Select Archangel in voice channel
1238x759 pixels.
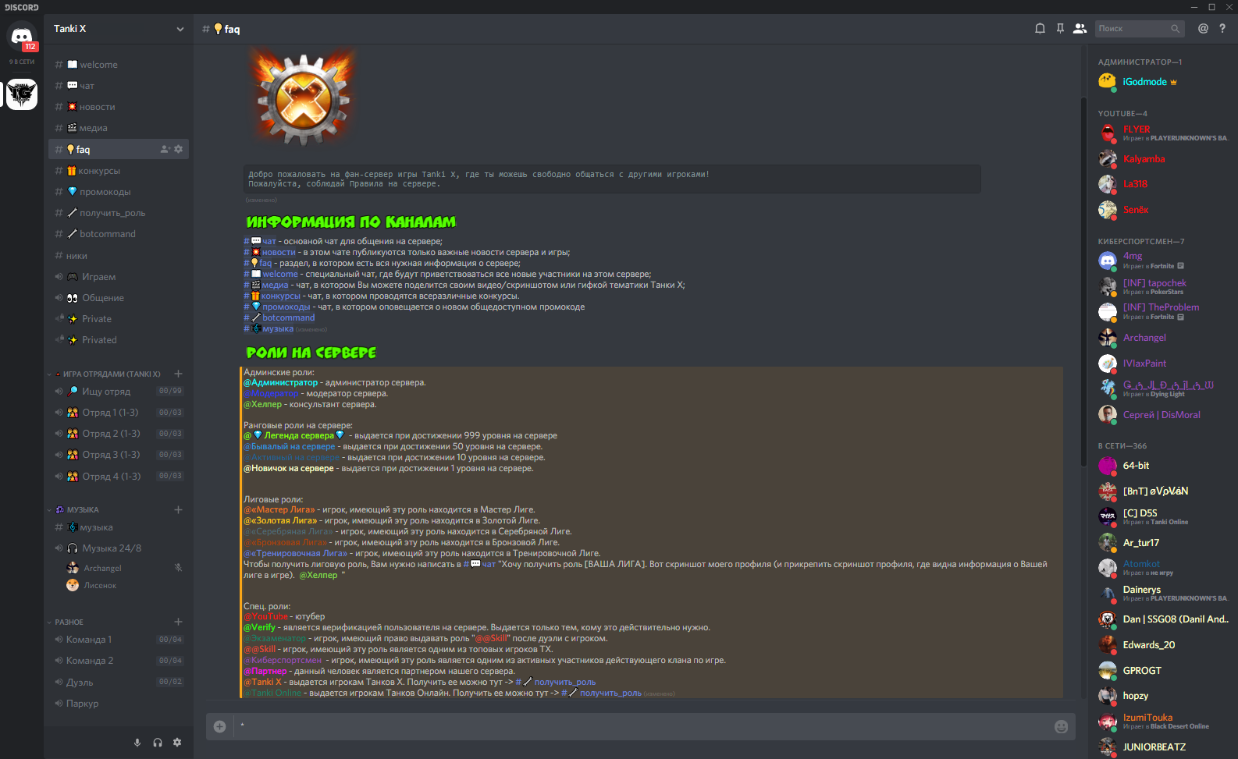click(125, 568)
